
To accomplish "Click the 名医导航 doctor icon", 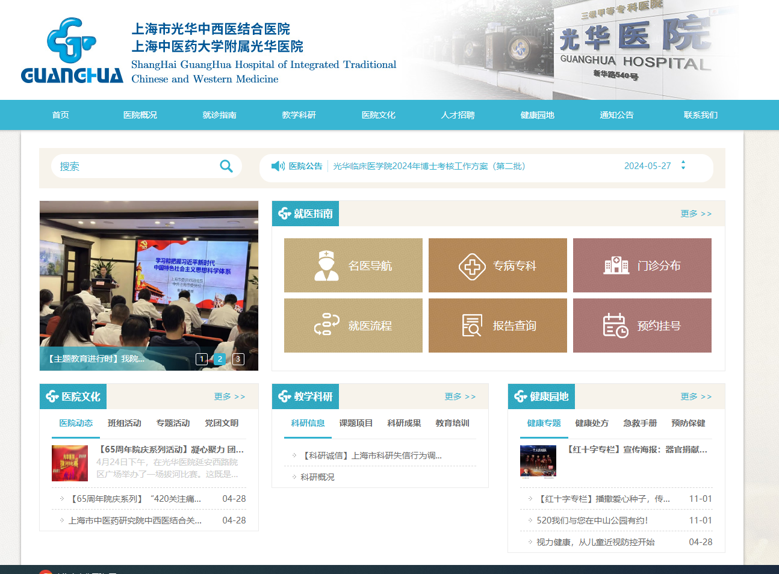I will pos(326,265).
